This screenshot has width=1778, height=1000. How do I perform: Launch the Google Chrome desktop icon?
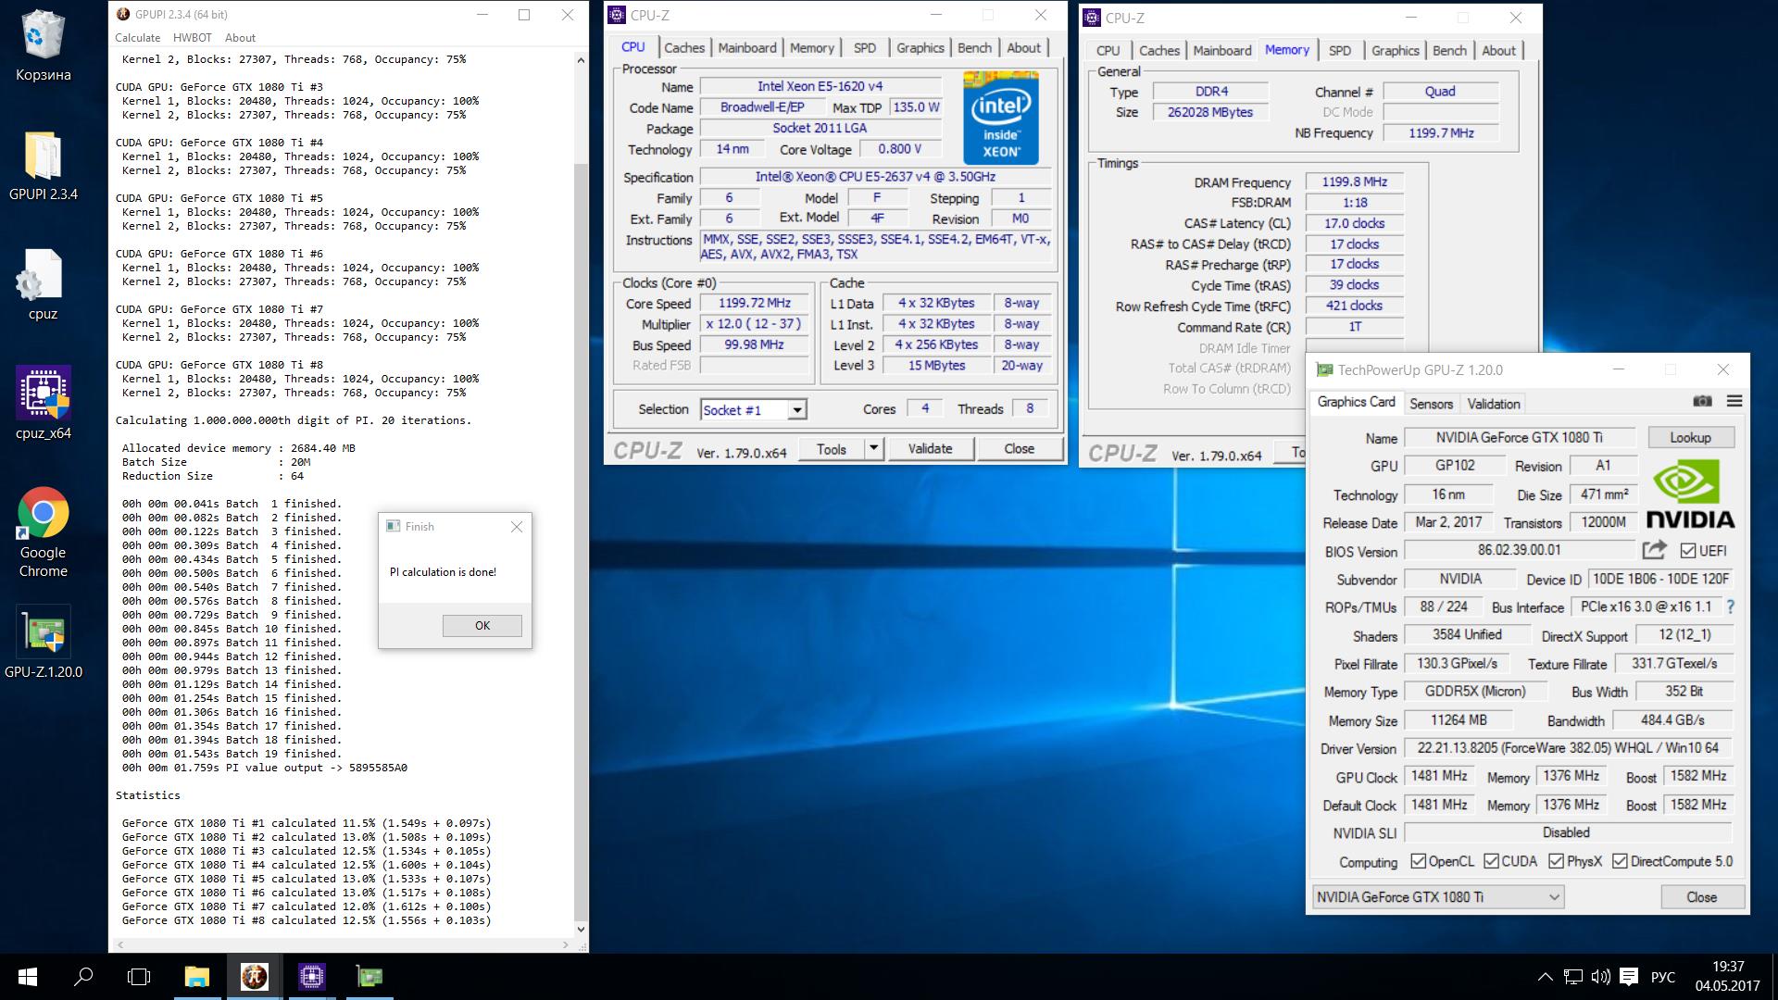tap(43, 531)
